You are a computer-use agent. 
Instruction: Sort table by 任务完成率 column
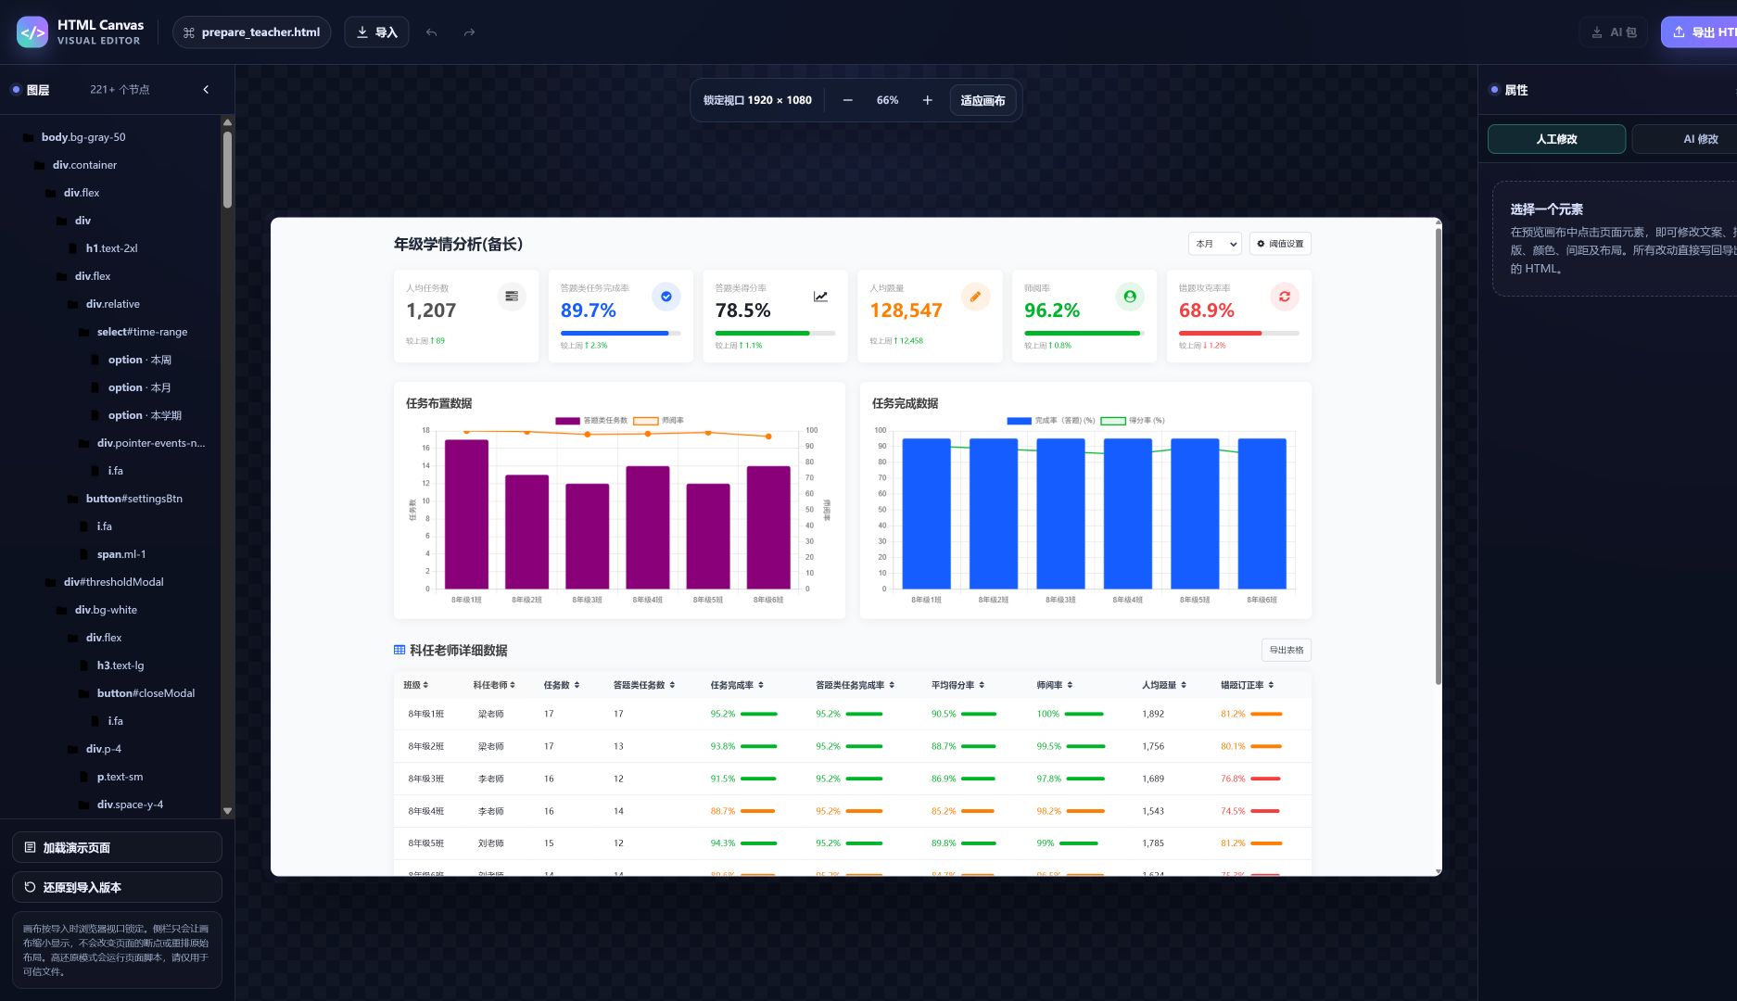[737, 685]
